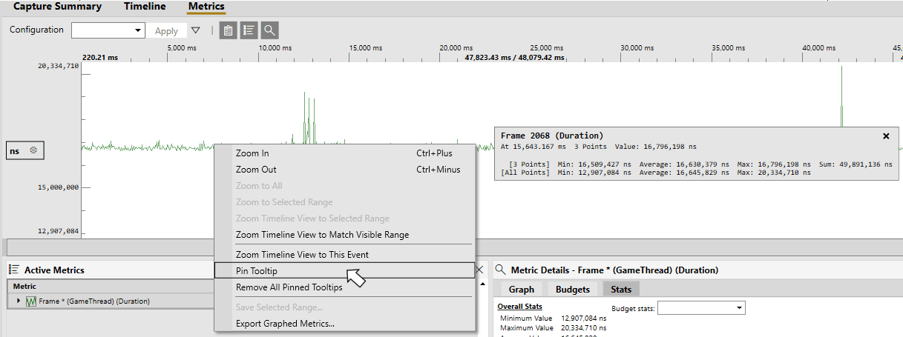Switch to the Timeline tab
Image resolution: width=903 pixels, height=337 pixels.
145,7
